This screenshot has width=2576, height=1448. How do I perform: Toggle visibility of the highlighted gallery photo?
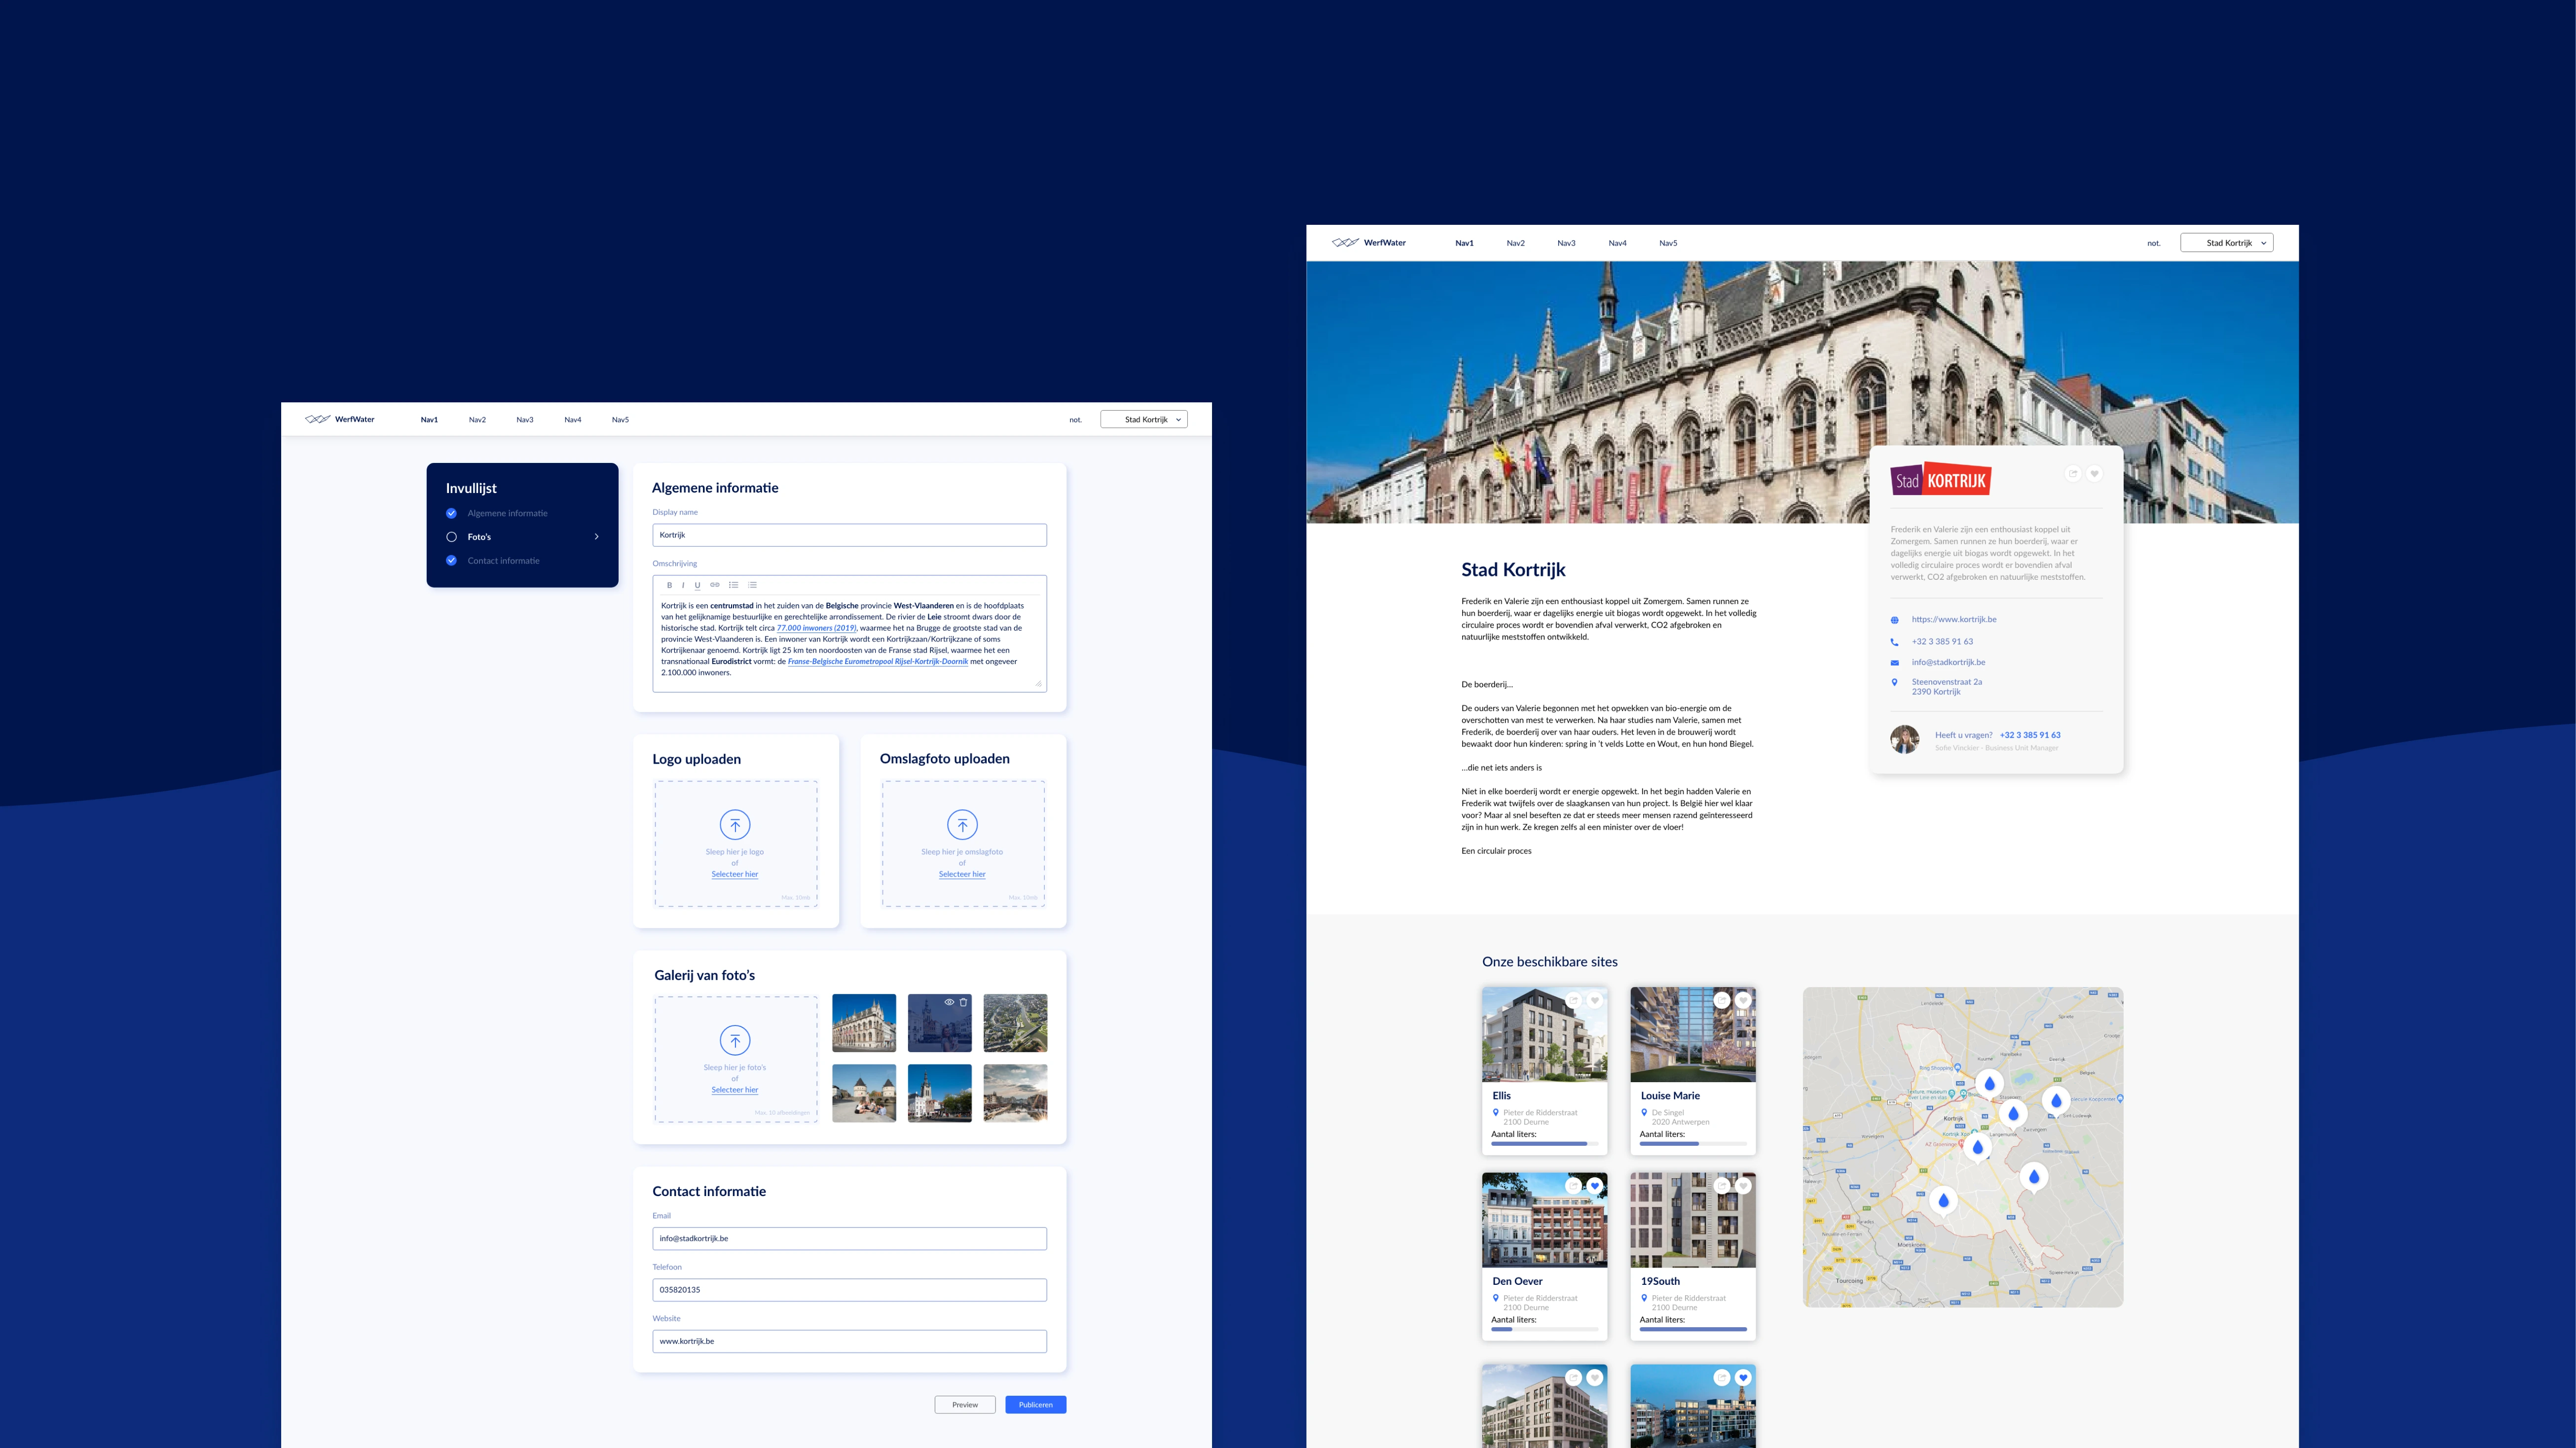pyautogui.click(x=949, y=1001)
